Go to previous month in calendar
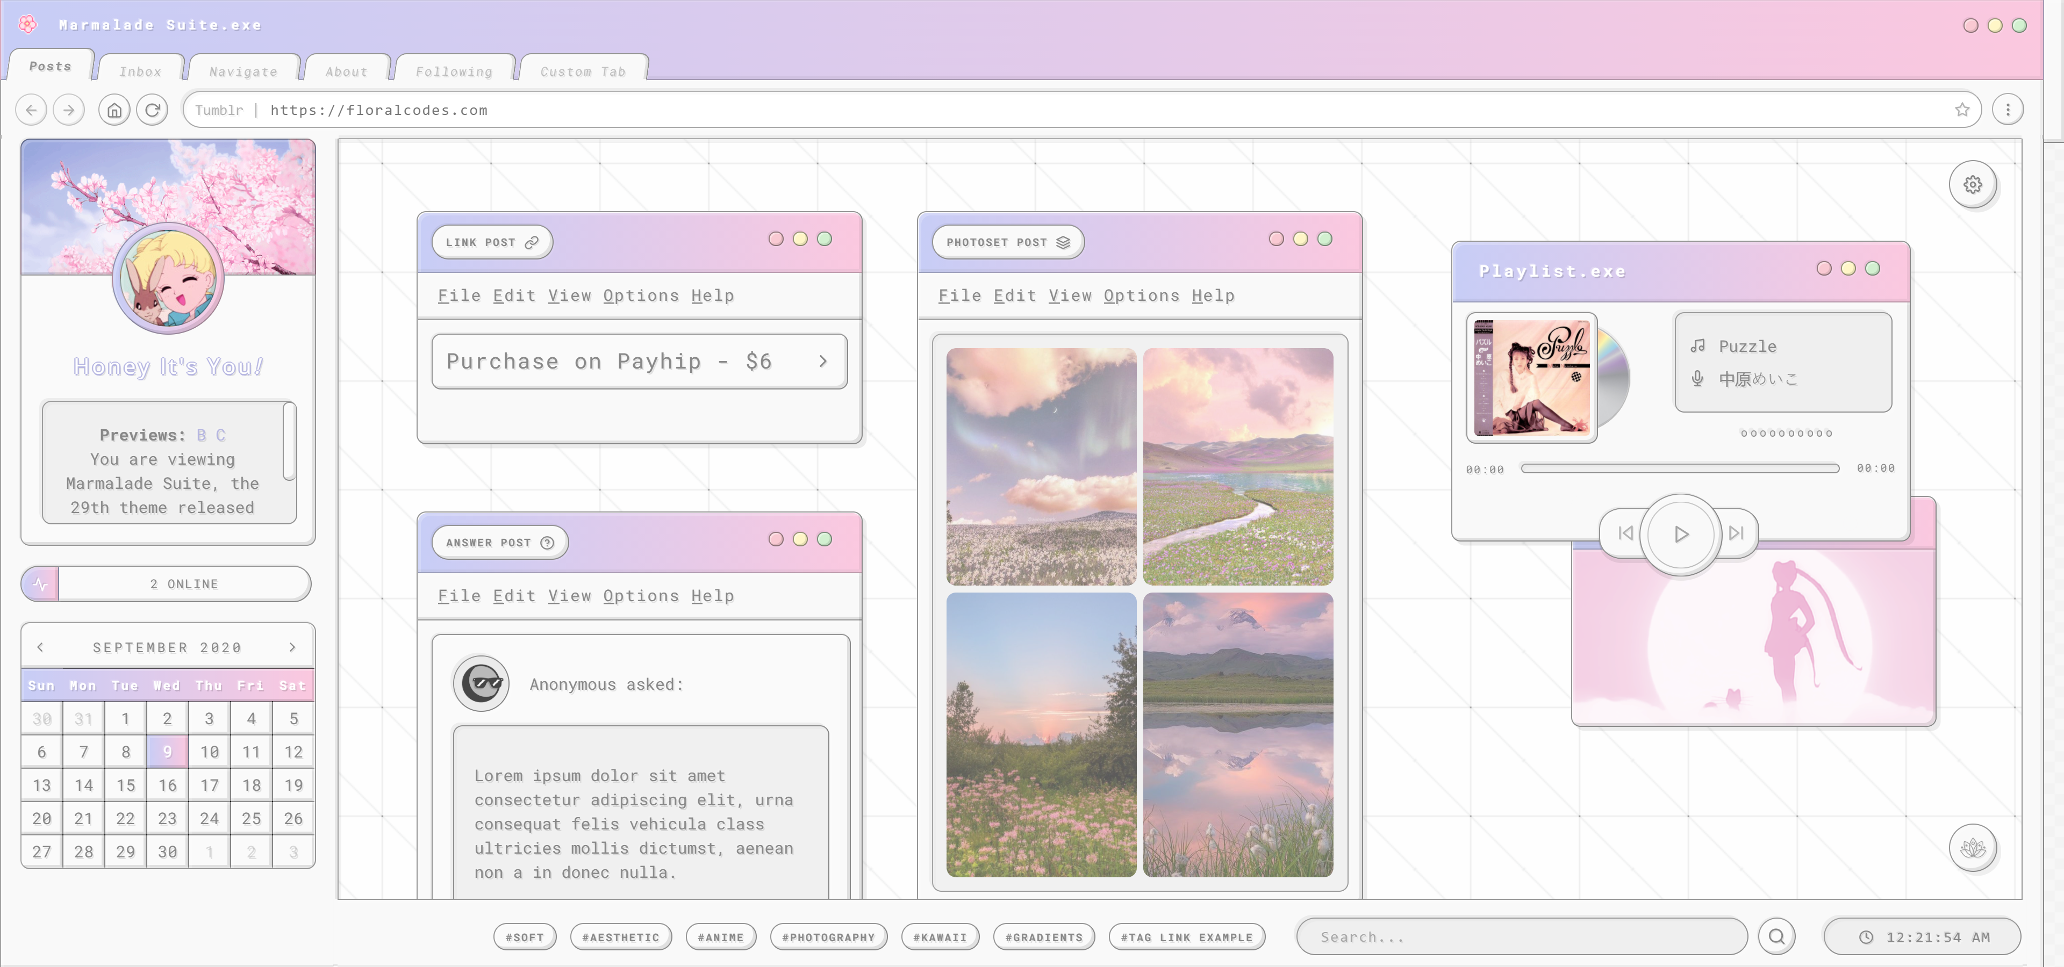The image size is (2064, 967). click(x=40, y=647)
